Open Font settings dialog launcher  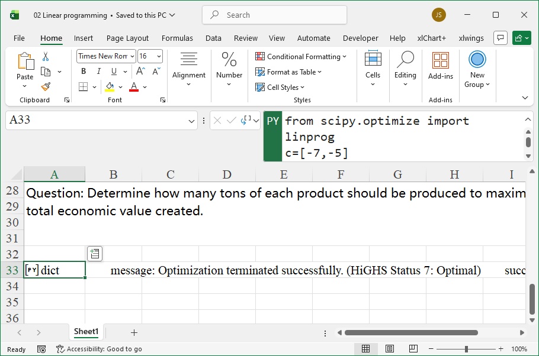click(x=163, y=100)
